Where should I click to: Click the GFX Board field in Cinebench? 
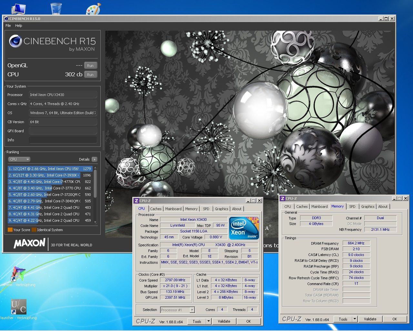coord(63,131)
